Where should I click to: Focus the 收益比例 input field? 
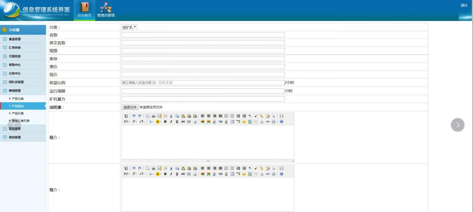203,82
